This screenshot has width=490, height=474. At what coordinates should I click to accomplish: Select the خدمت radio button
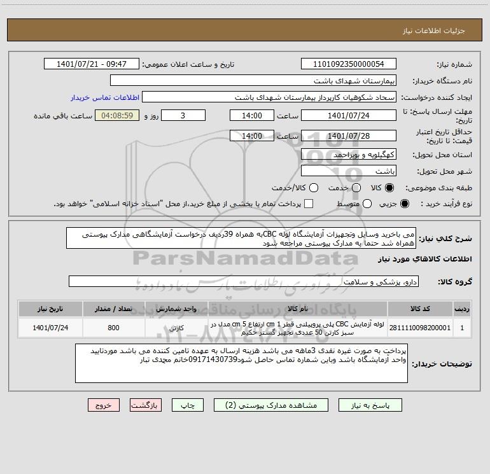coord(356,188)
